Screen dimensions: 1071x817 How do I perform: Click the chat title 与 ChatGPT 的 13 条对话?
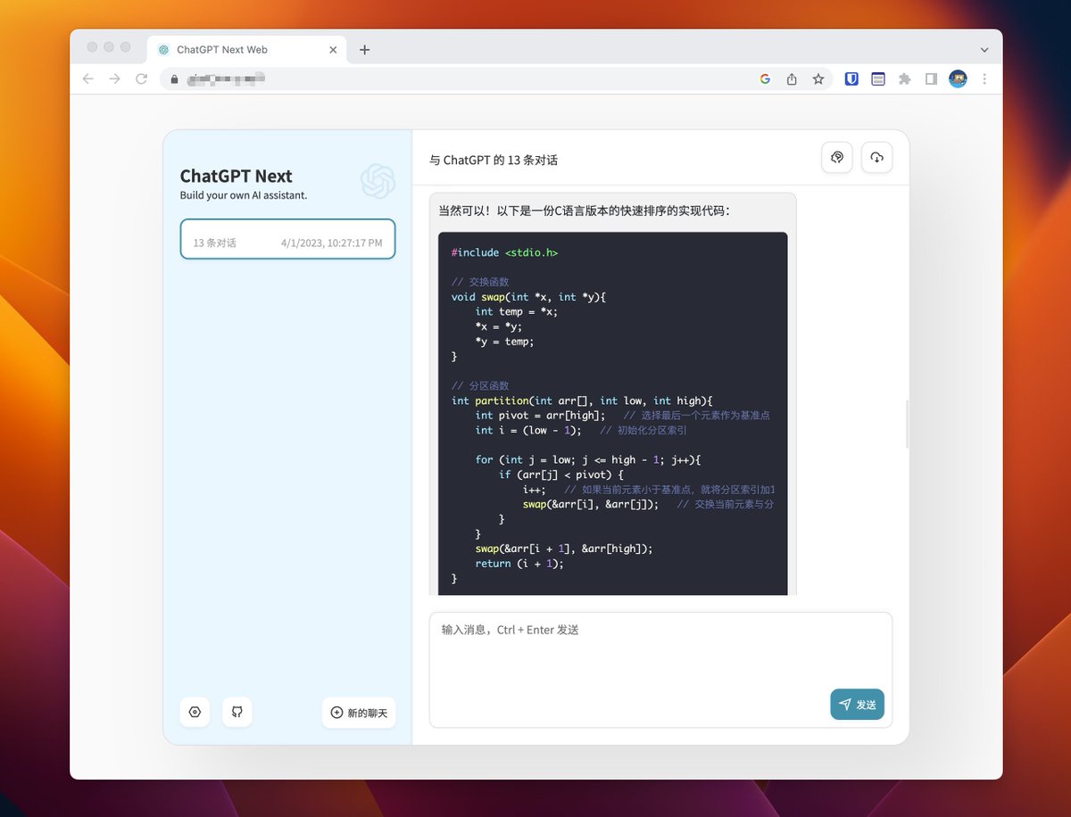coord(494,160)
